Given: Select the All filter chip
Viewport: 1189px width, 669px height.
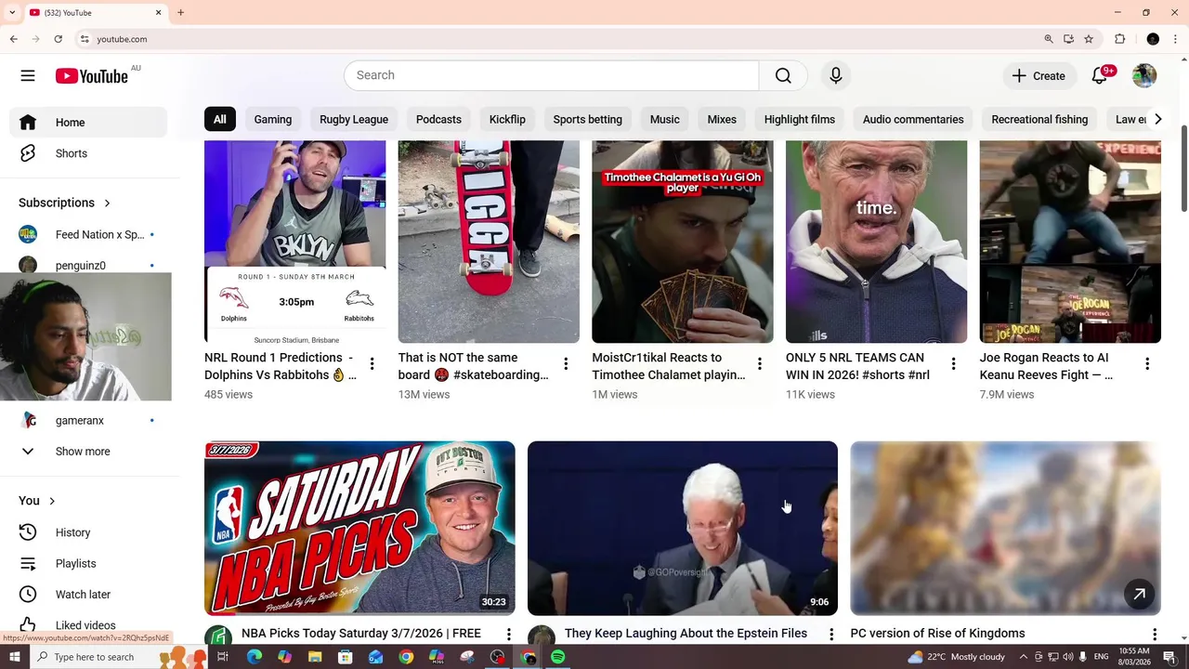Looking at the screenshot, I should 219,119.
